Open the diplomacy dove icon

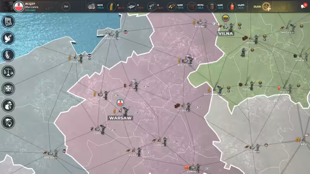[x=8, y=38]
